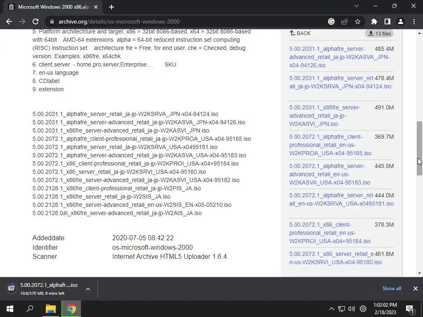This screenshot has height=317, width=423.
Task: Open network status tray icon
Action: point(342,309)
